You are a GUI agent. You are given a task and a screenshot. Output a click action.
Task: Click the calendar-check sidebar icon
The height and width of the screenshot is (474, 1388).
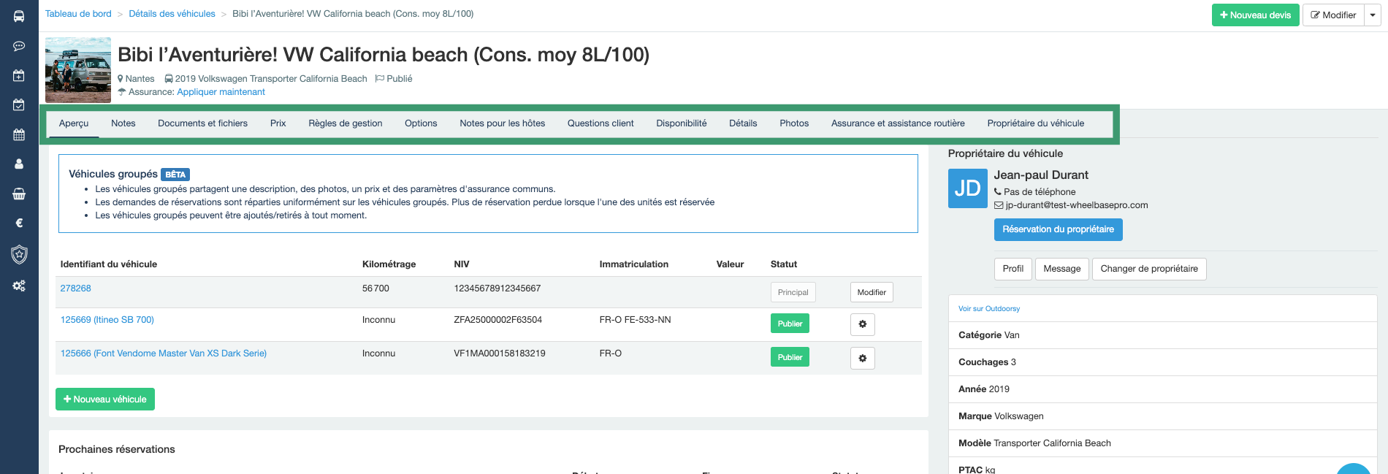pyautogui.click(x=19, y=105)
